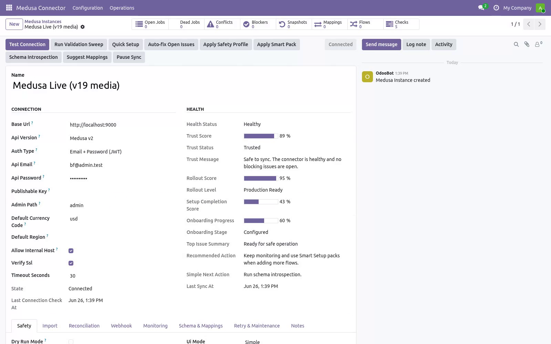Click the Checks tasks icon
The image size is (551, 344).
[389, 24]
